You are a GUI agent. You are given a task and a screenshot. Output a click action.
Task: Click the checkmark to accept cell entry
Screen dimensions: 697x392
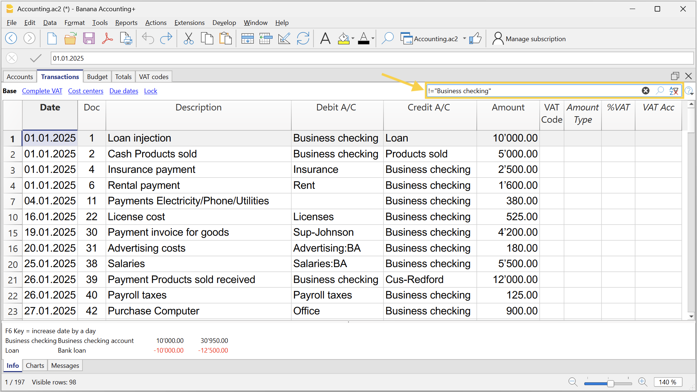tap(35, 58)
